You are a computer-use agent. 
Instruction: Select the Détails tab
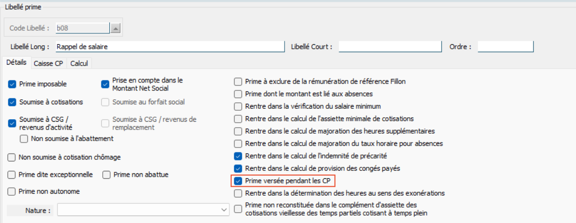[x=16, y=63]
